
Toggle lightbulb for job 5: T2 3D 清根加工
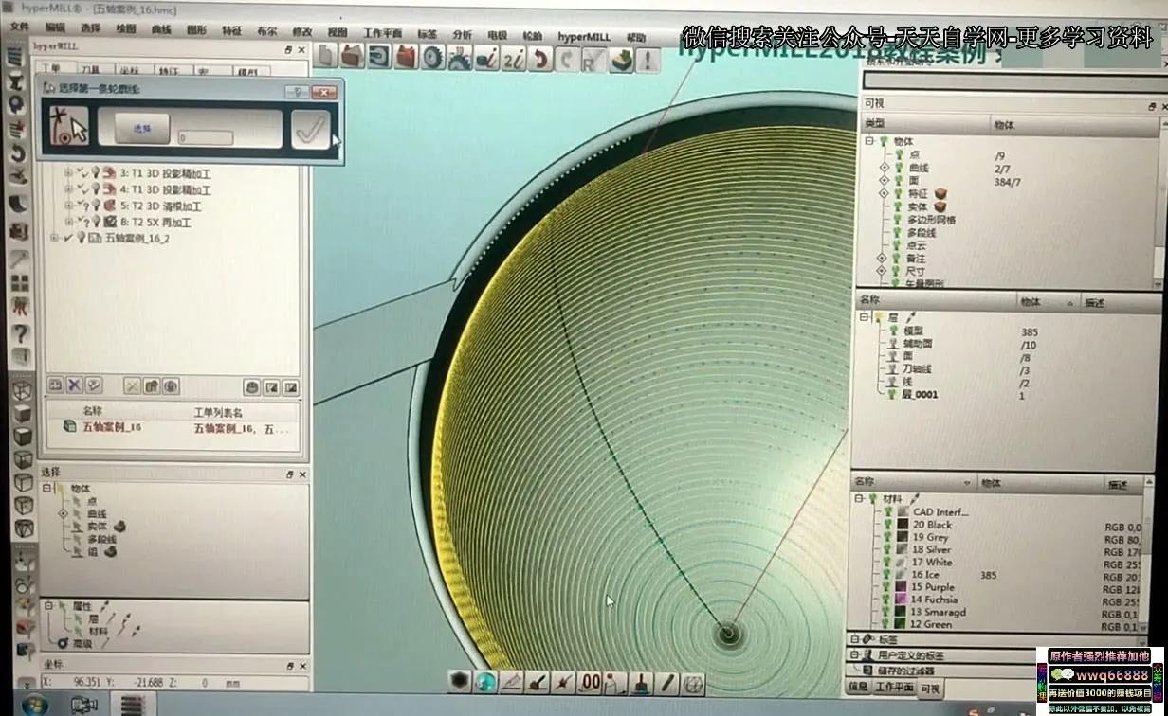(x=96, y=206)
